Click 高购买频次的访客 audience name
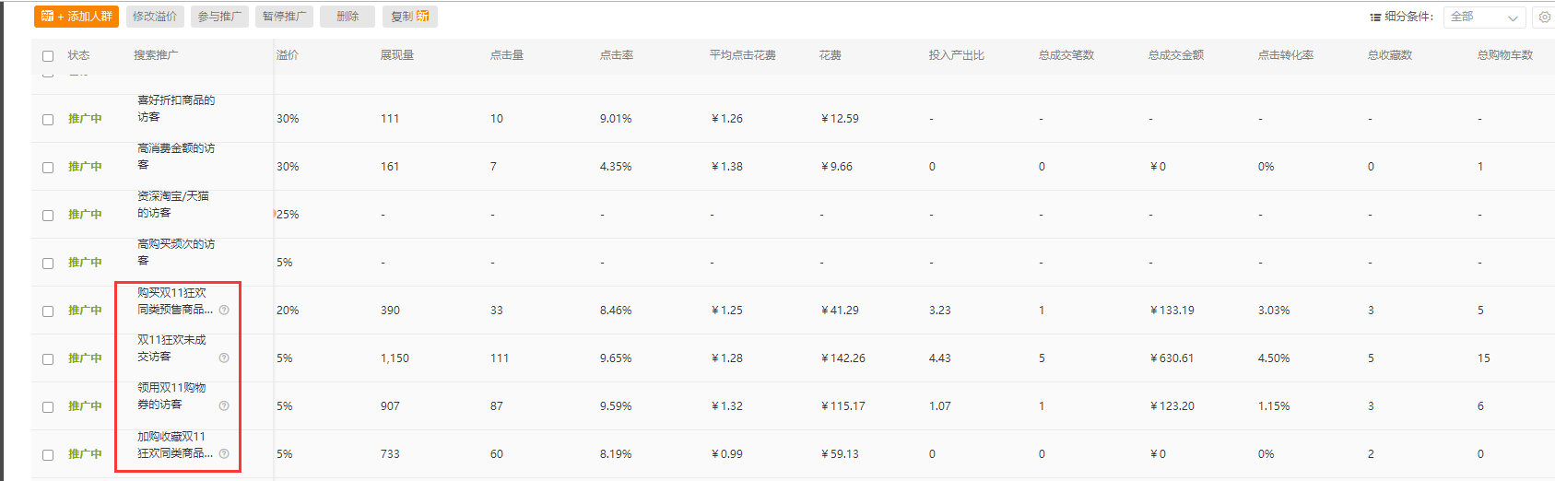Screen dimensions: 1555x481 (x=176, y=252)
